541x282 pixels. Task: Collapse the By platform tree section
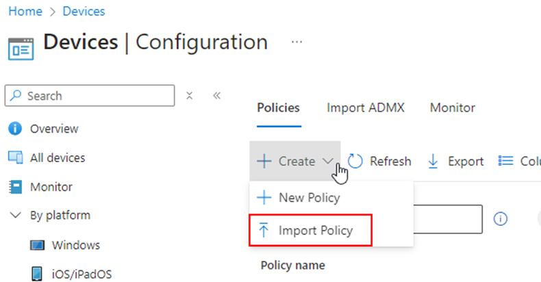[x=15, y=216]
